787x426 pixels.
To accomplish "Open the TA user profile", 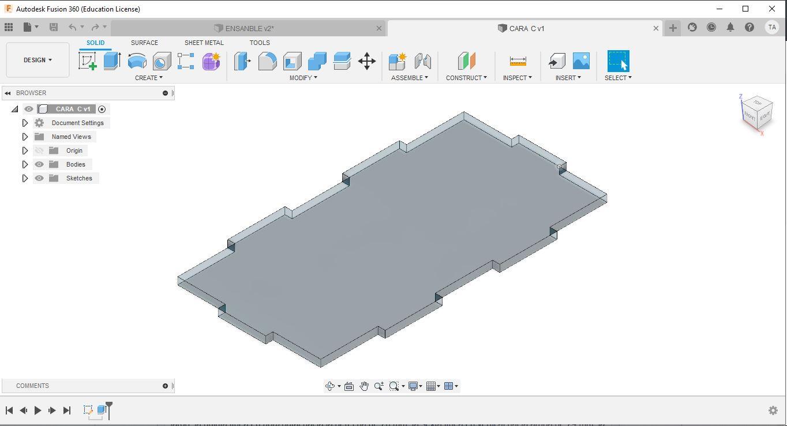I will (x=771, y=27).
